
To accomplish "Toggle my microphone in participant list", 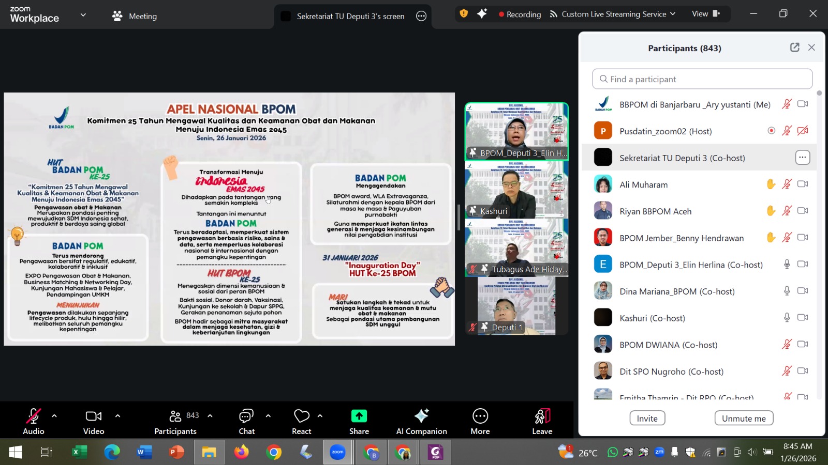I will (787, 104).
